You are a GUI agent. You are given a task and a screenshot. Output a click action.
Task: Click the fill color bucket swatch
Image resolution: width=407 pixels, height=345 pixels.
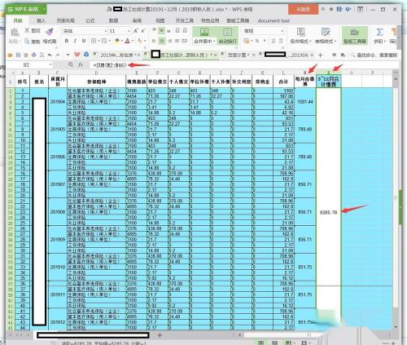(117, 41)
